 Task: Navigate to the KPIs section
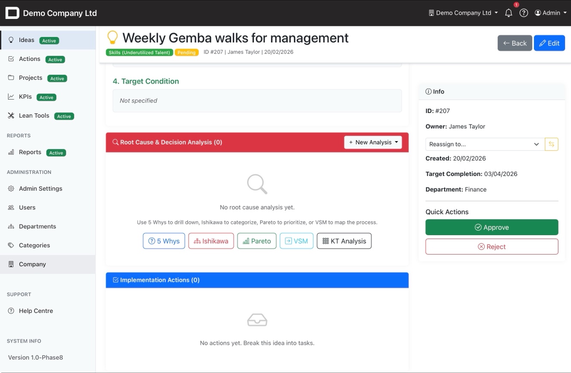25,97
